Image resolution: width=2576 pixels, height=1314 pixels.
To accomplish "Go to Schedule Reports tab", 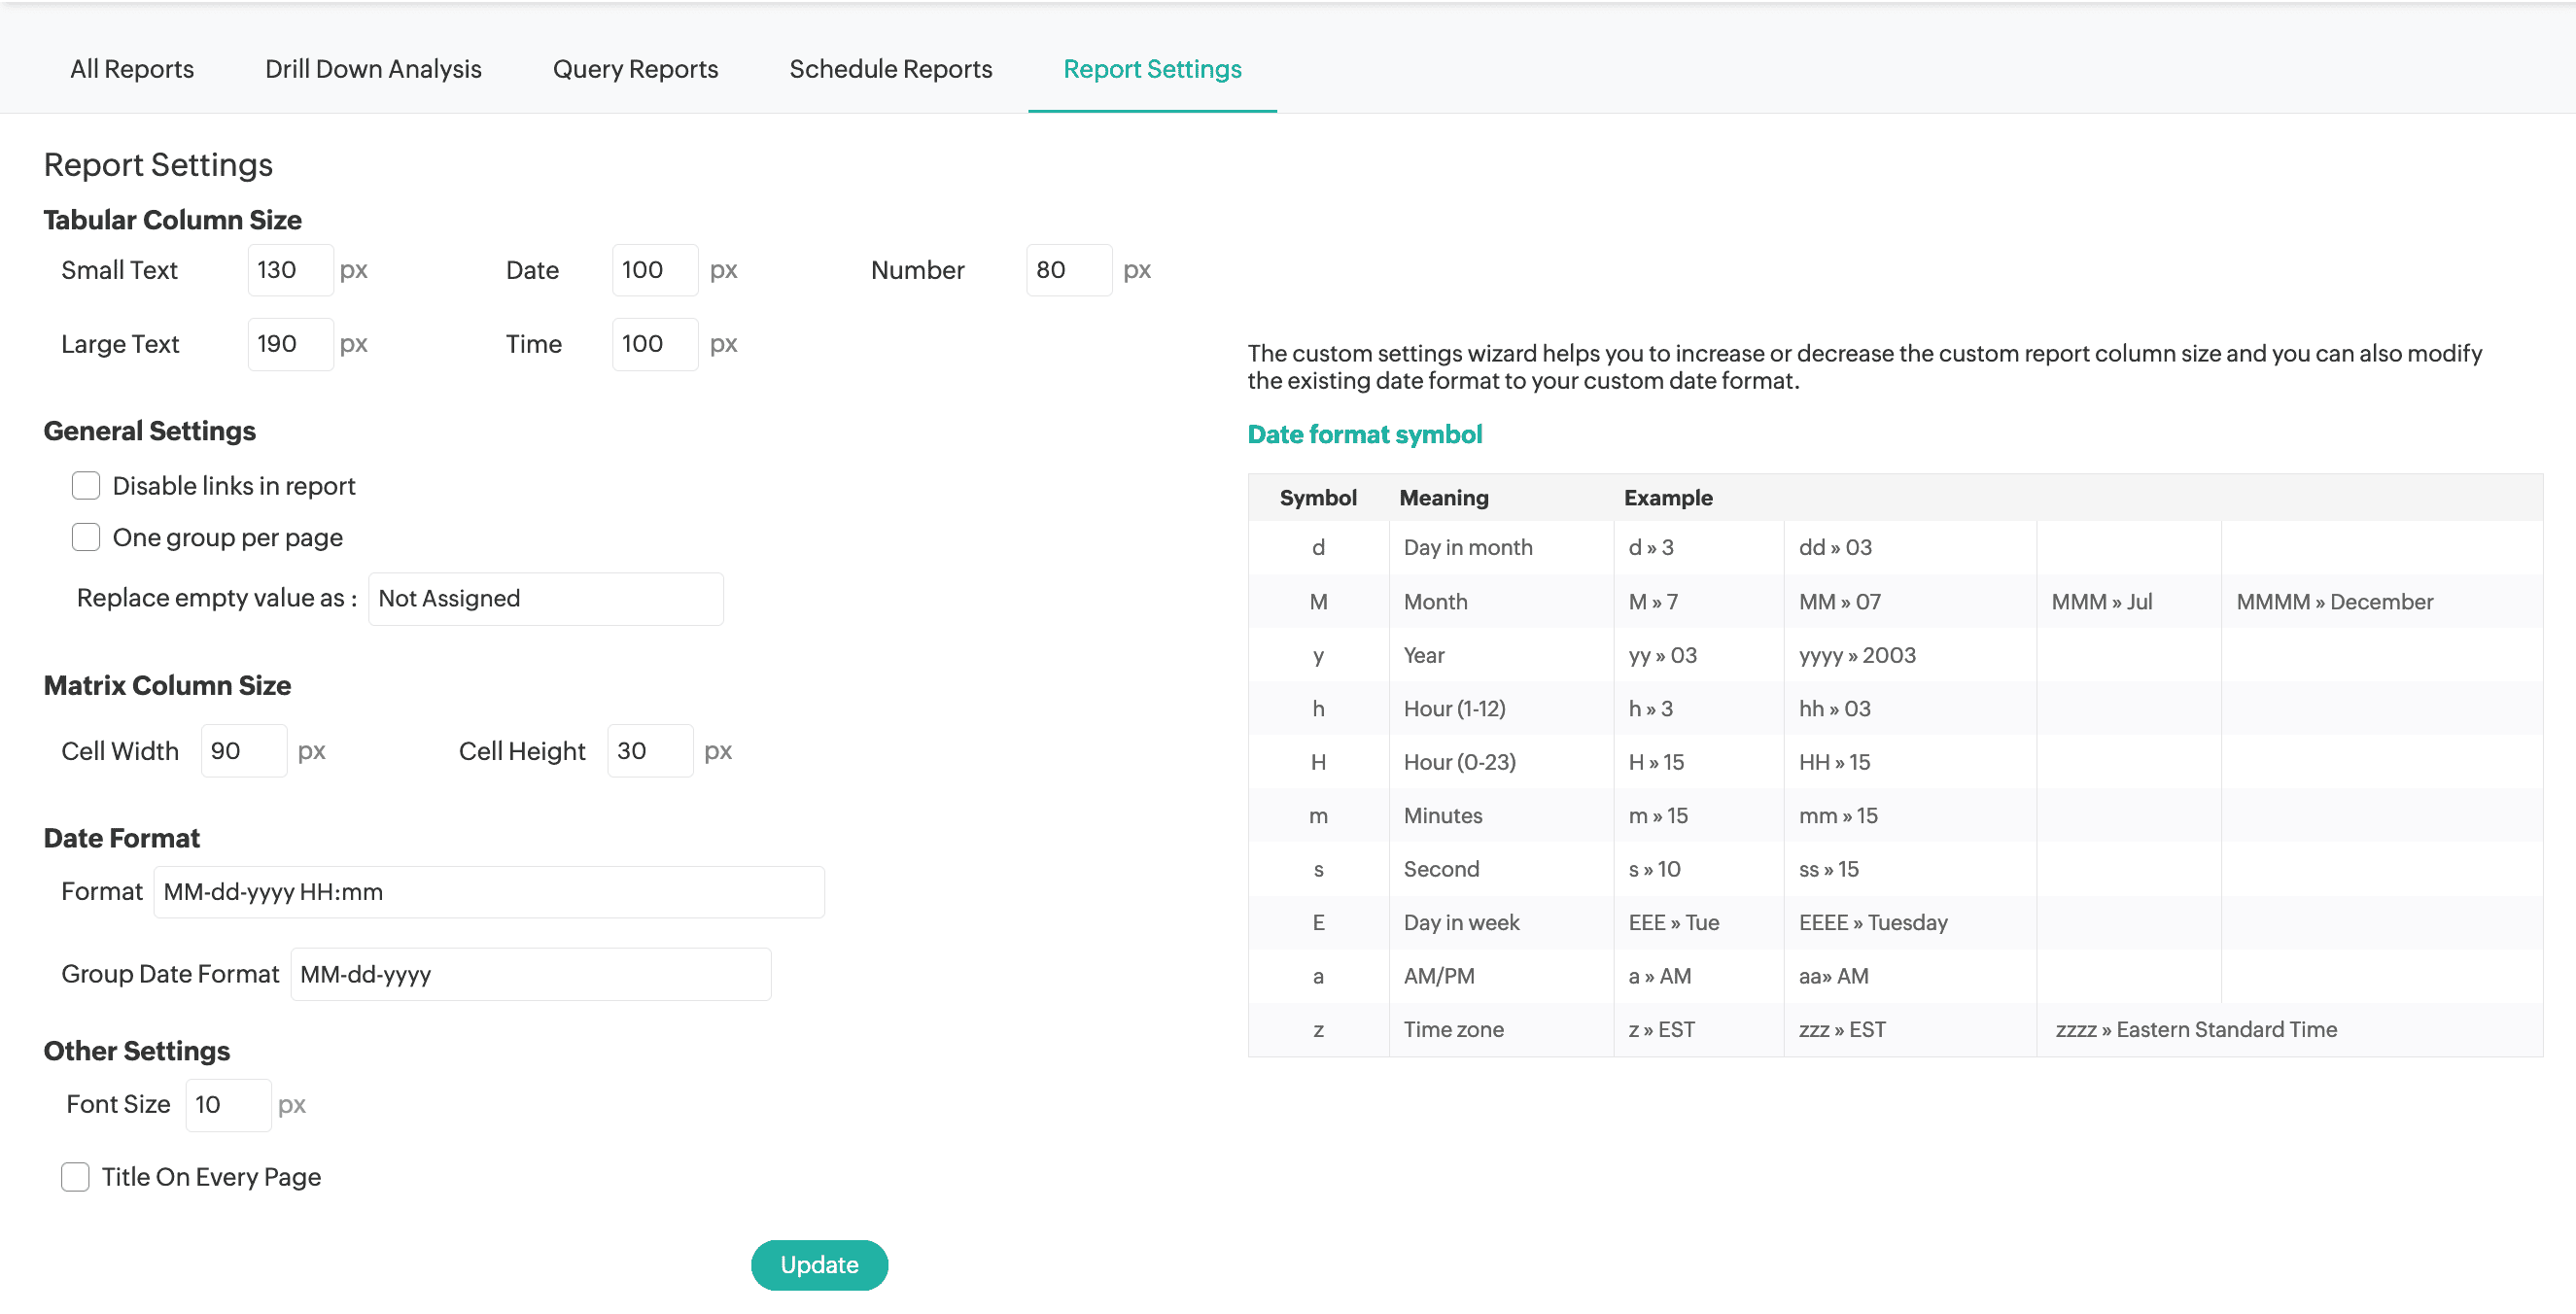I will [x=890, y=69].
